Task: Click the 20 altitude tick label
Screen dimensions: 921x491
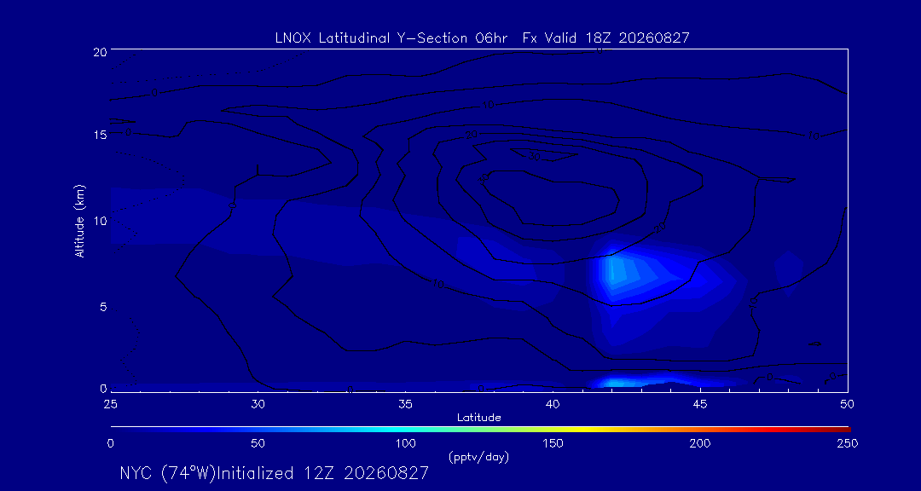Action: pyautogui.click(x=99, y=51)
